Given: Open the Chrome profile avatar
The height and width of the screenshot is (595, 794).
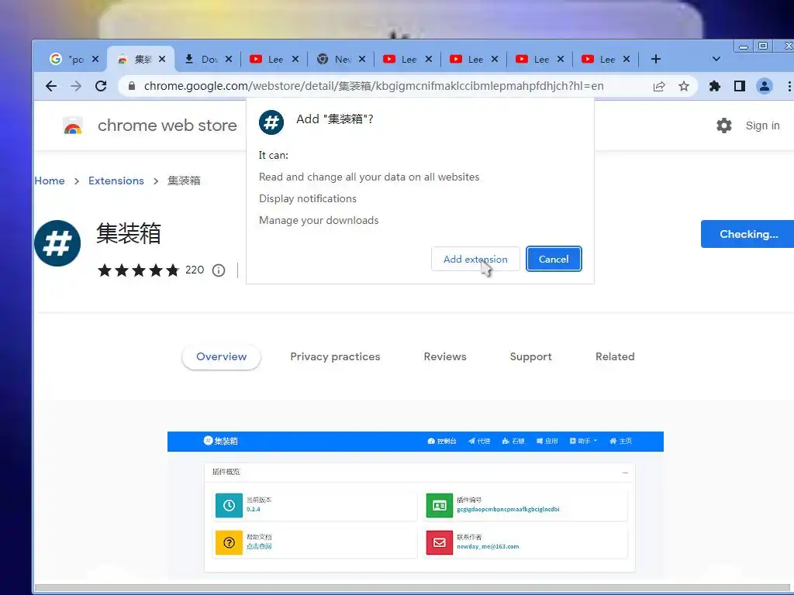Looking at the screenshot, I should click(x=764, y=86).
